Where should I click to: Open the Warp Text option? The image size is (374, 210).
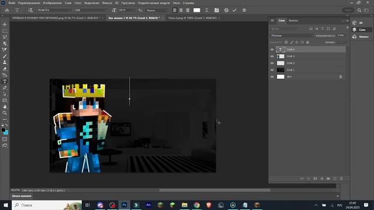point(207,10)
